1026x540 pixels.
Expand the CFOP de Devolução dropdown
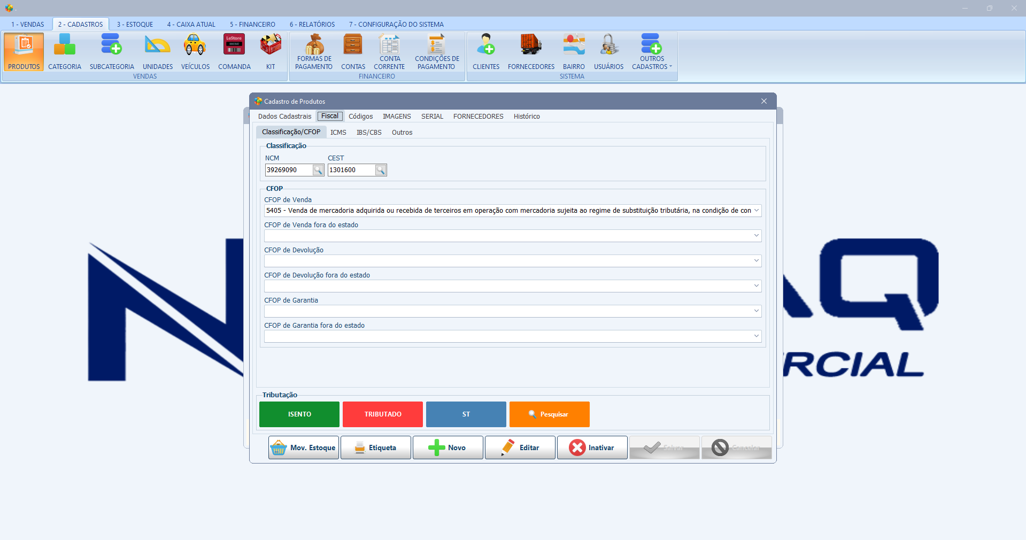(756, 261)
